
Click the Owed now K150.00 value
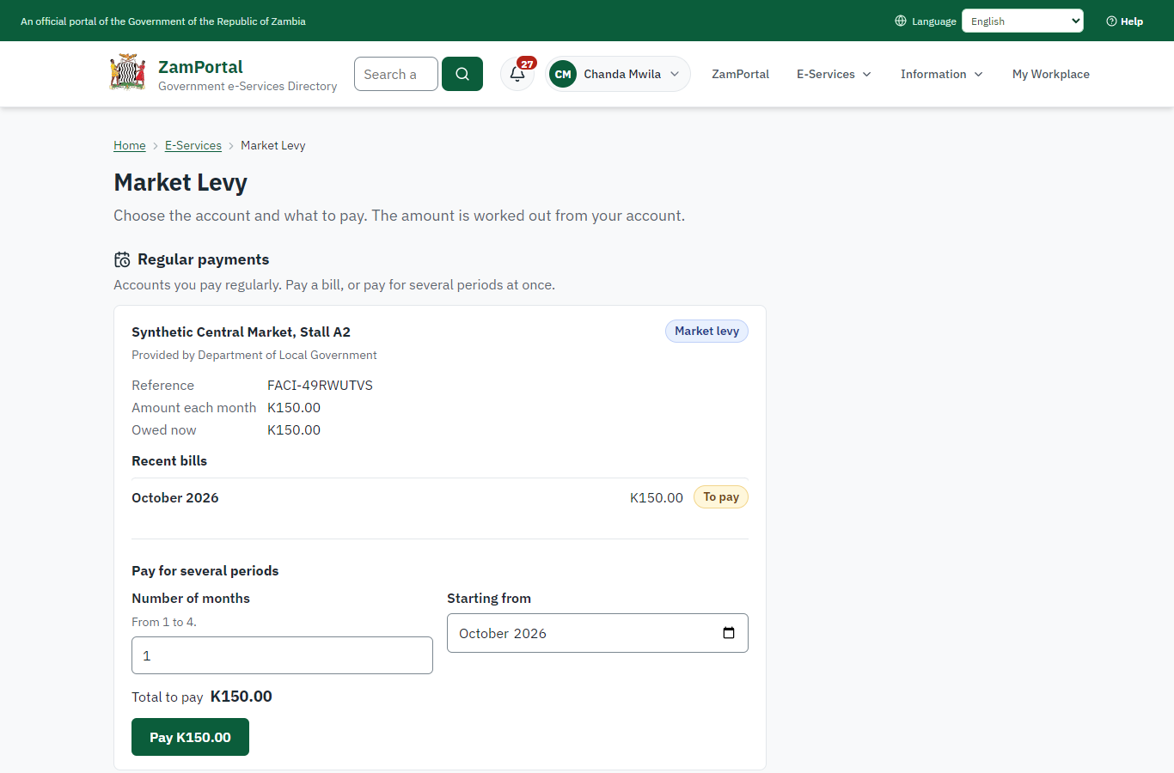pyautogui.click(x=294, y=429)
